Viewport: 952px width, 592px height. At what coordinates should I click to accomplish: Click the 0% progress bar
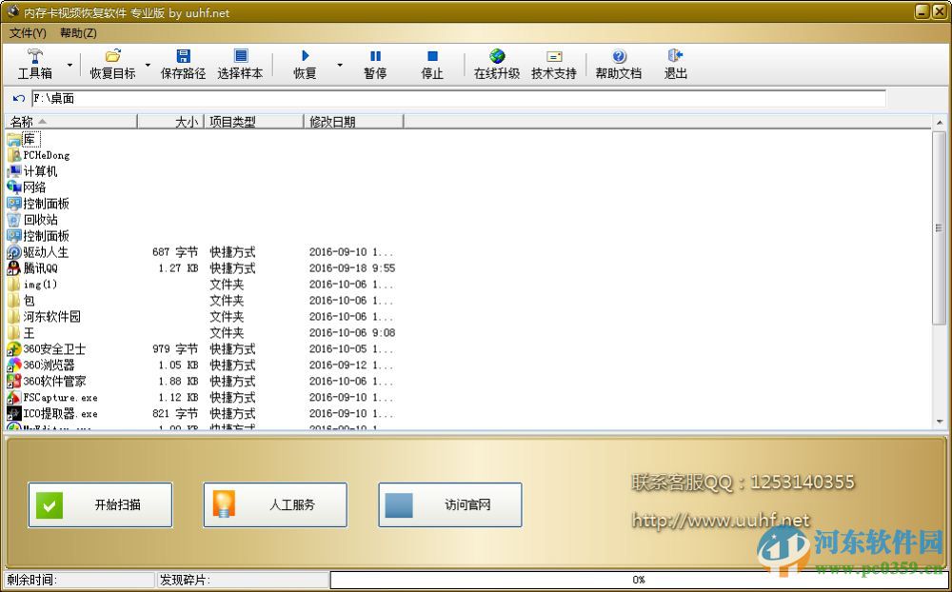coord(638,579)
